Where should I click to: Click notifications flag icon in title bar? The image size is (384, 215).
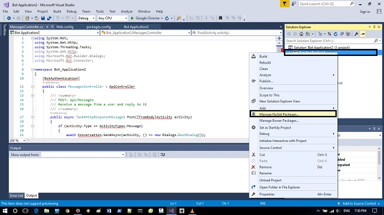285,4
